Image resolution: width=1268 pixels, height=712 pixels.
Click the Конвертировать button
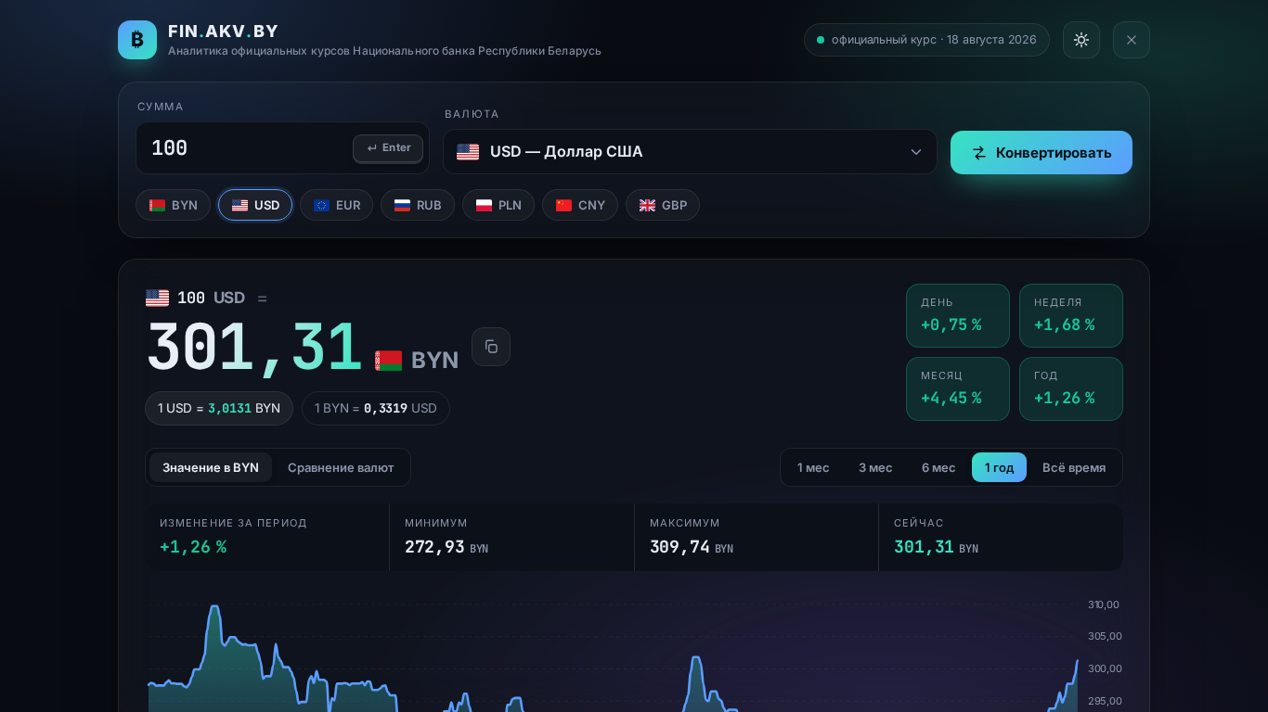(x=1042, y=152)
